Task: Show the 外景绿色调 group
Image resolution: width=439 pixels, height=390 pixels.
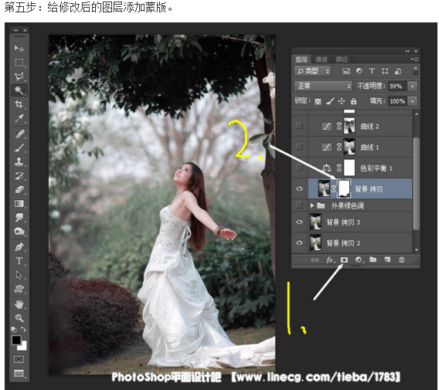Action: click(x=299, y=205)
